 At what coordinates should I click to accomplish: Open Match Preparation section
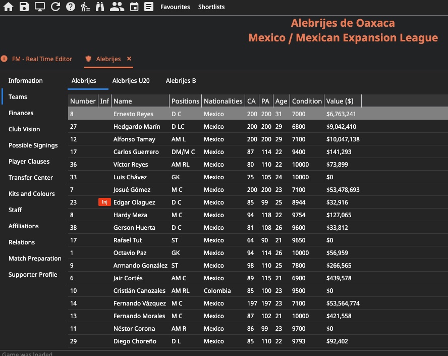(35, 258)
